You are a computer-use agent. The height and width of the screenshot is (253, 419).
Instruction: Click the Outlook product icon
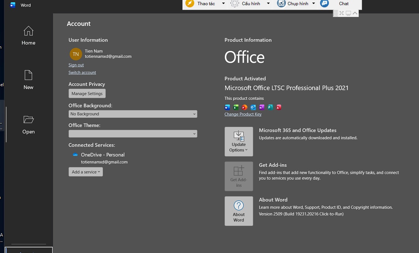point(253,107)
